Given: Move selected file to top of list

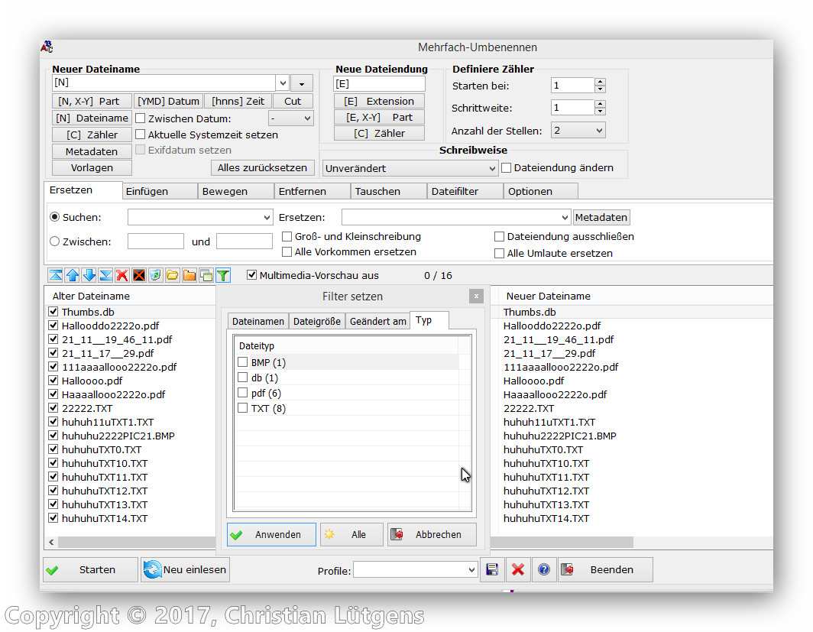Looking at the screenshot, I should coord(56,275).
